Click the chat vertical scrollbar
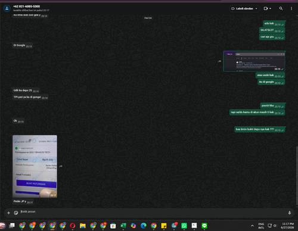Screen dimensions: 298x231 (x=297, y=176)
